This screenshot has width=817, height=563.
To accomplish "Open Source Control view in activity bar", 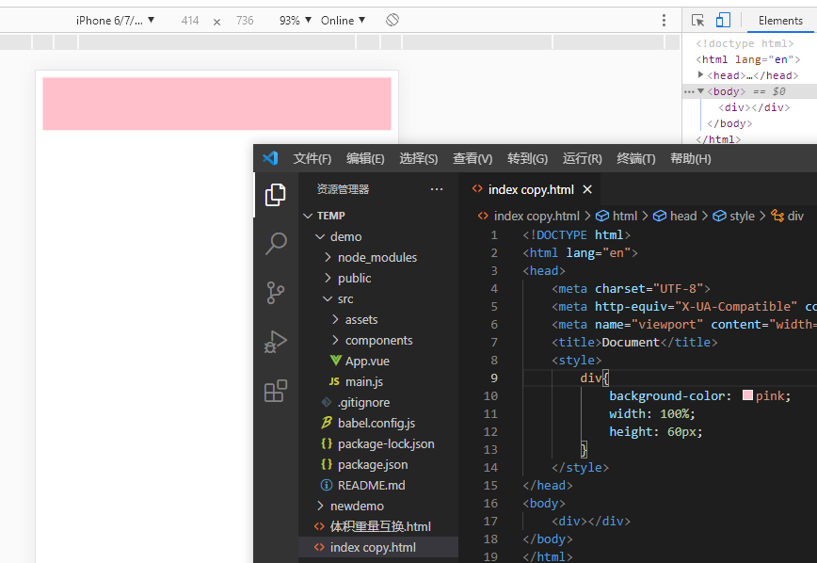I will click(275, 293).
